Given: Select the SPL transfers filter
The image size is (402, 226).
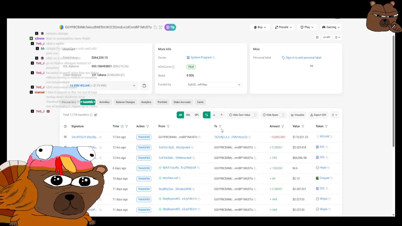Looking at the screenshot, I should click(197, 115).
